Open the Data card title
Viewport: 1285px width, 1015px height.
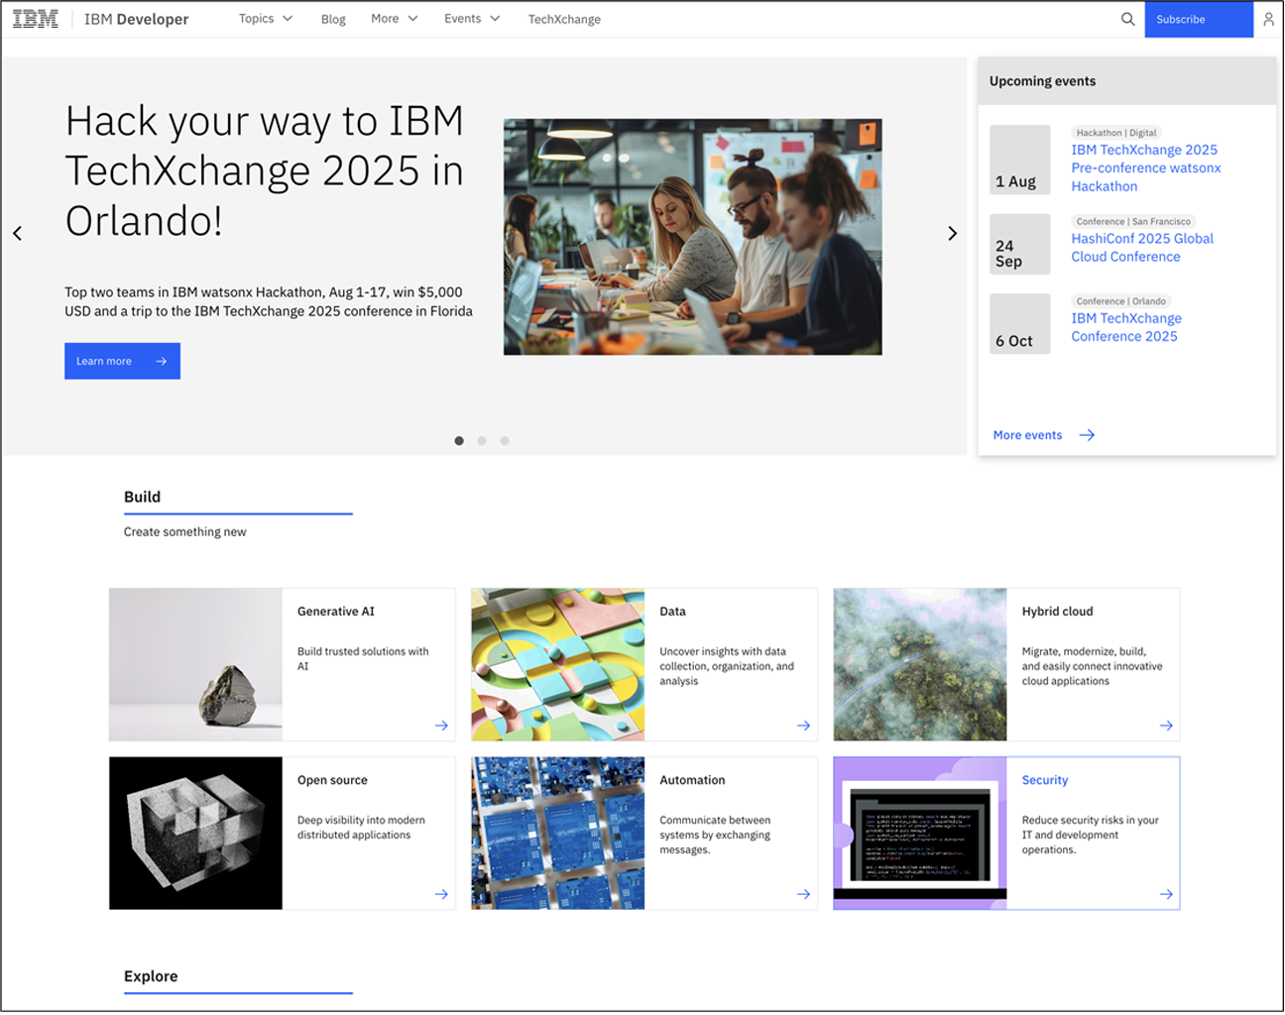point(672,612)
